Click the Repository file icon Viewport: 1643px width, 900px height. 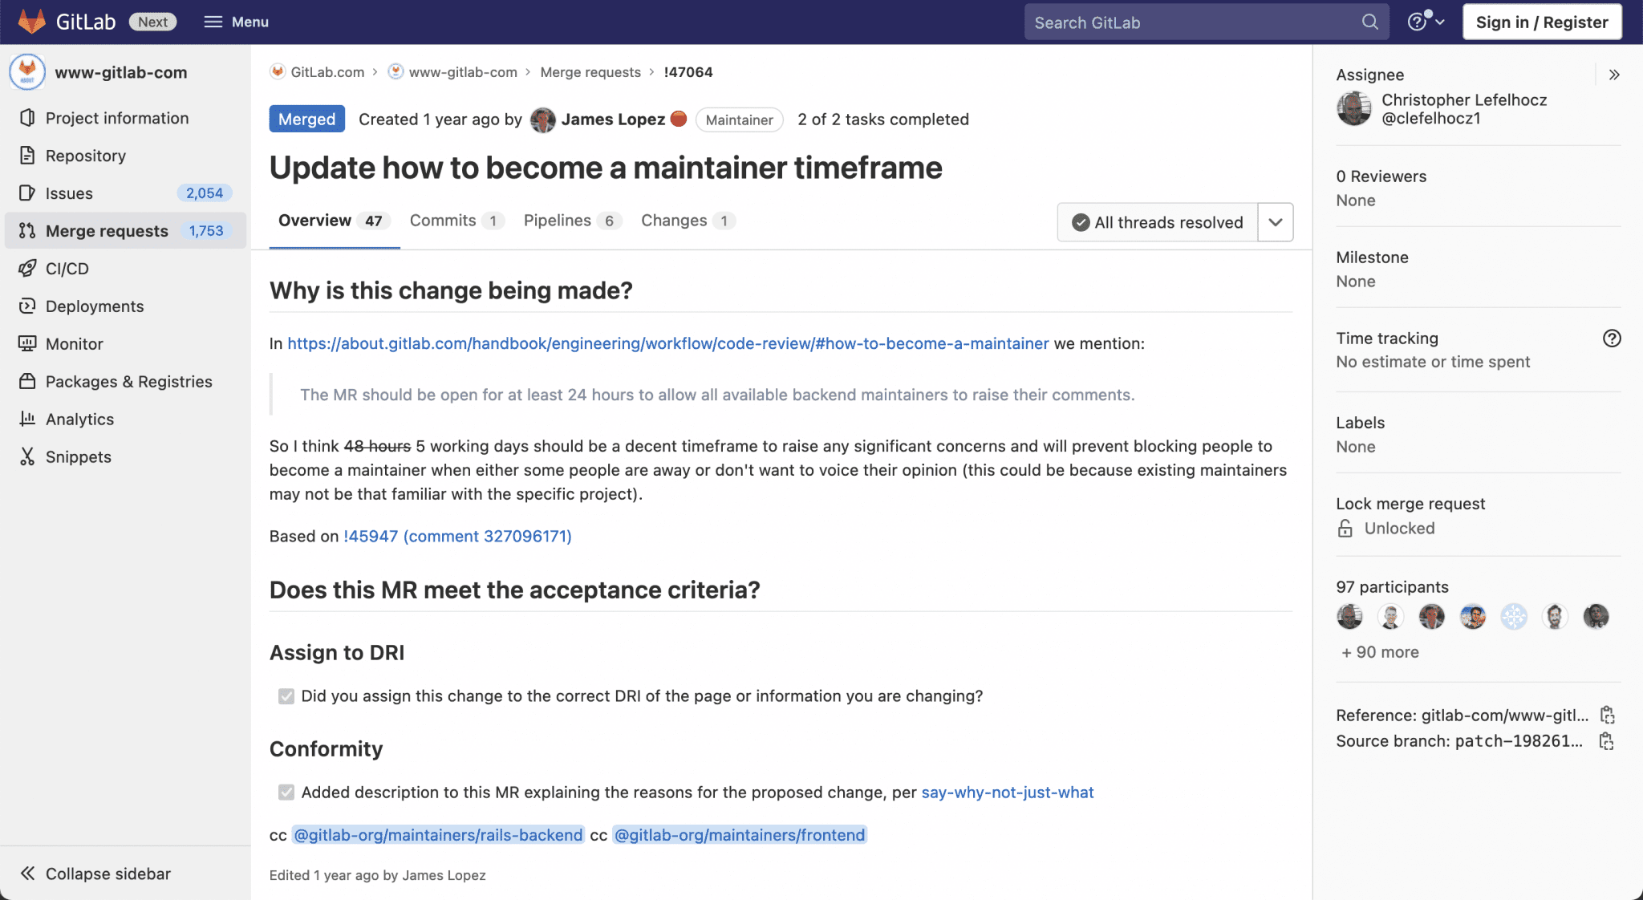[27, 156]
